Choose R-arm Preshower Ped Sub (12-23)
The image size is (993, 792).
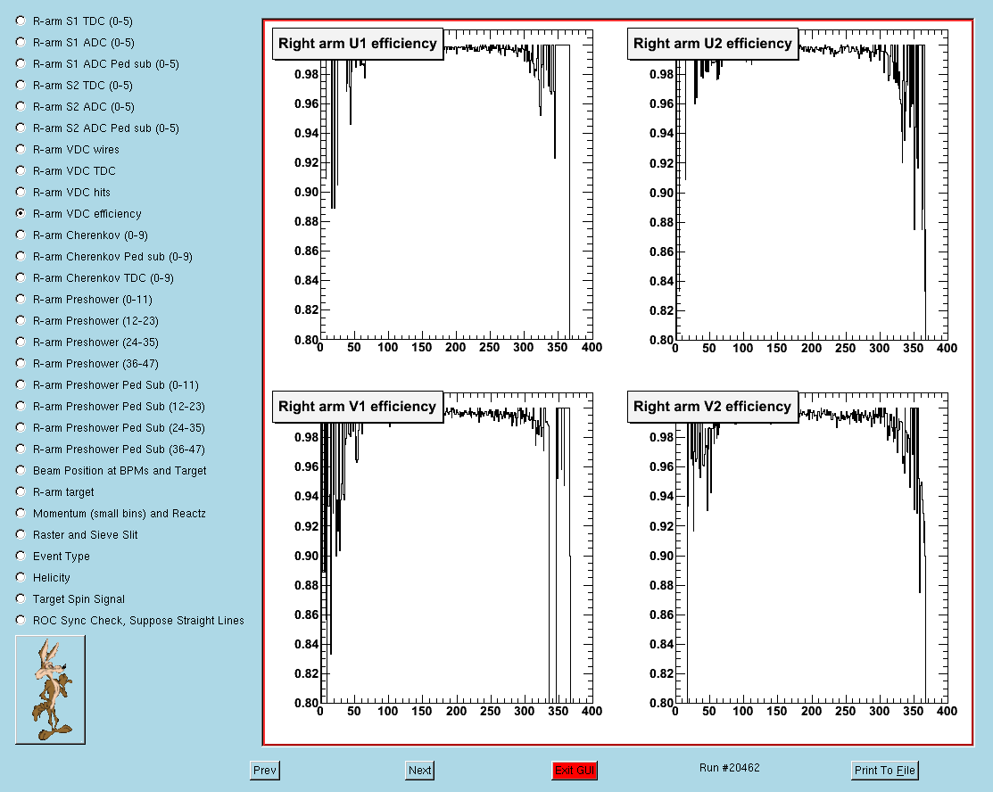[x=21, y=407]
